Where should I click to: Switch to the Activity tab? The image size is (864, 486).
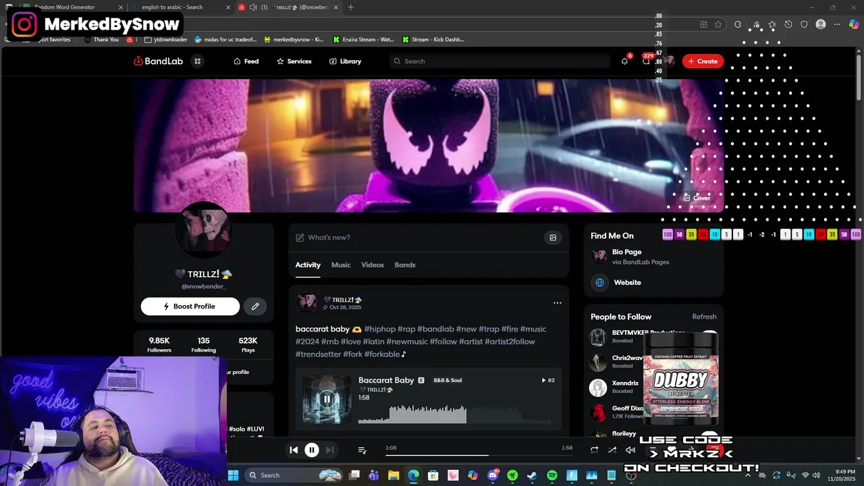(308, 265)
